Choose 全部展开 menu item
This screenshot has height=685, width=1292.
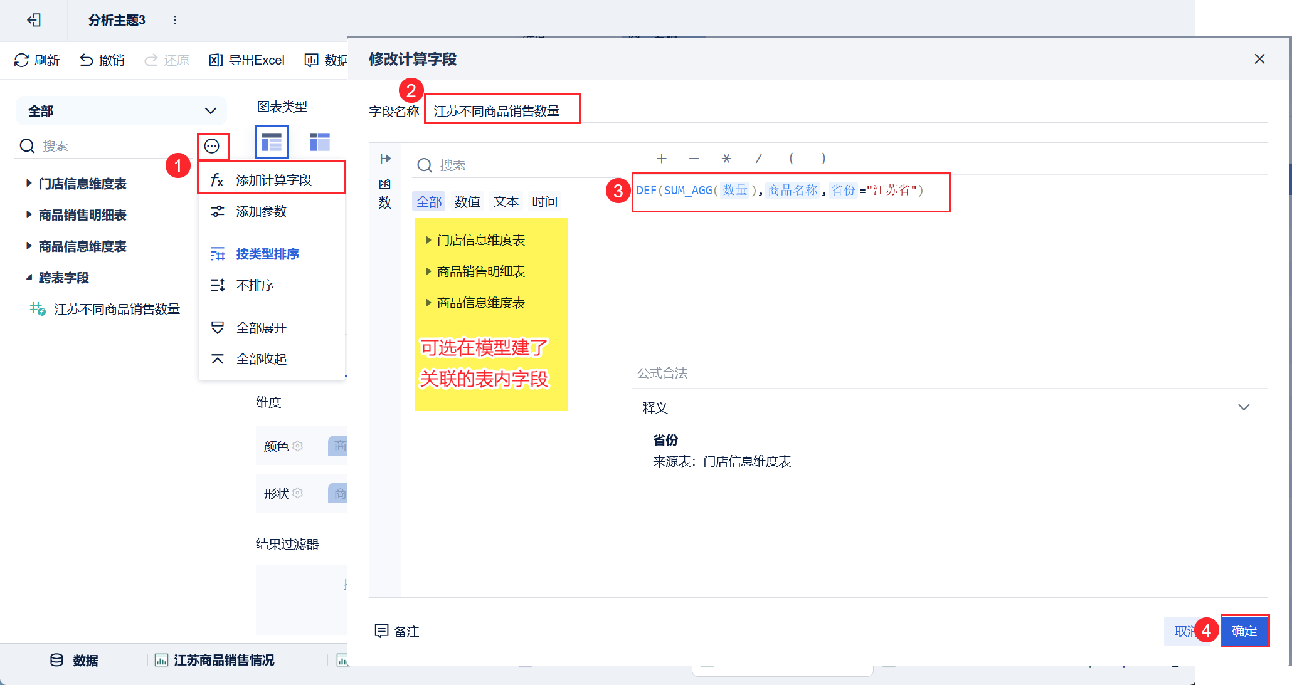tap(261, 328)
